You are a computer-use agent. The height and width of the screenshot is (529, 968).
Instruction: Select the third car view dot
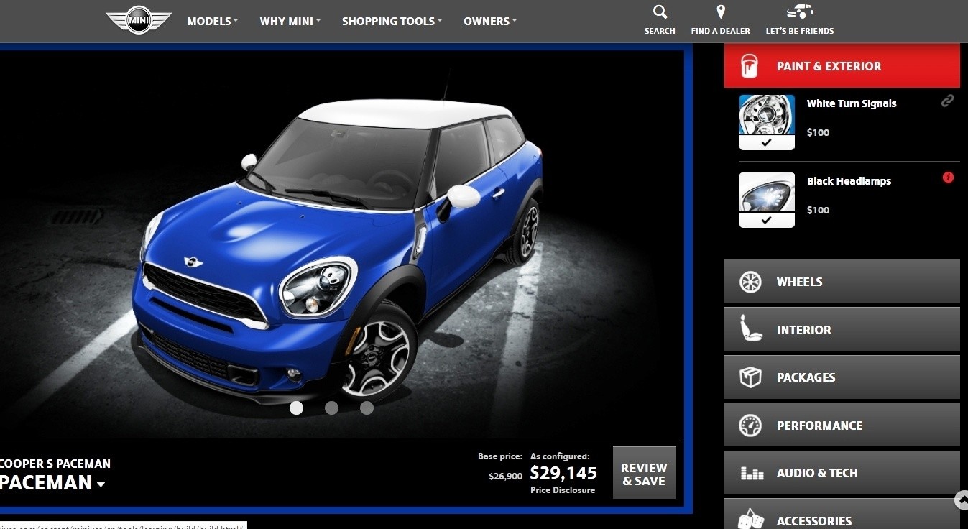coord(367,408)
